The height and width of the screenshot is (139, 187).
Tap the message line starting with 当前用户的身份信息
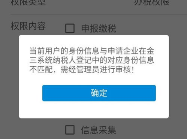(92, 51)
